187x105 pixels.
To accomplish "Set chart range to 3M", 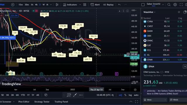I will (x=12, y=95).
